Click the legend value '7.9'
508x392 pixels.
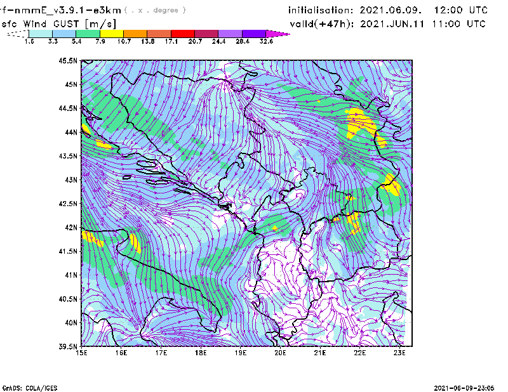pos(100,41)
